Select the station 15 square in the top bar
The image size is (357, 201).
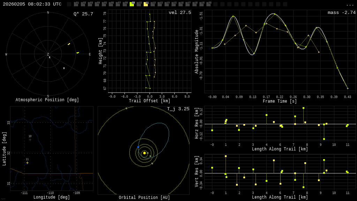pos(174,4)
